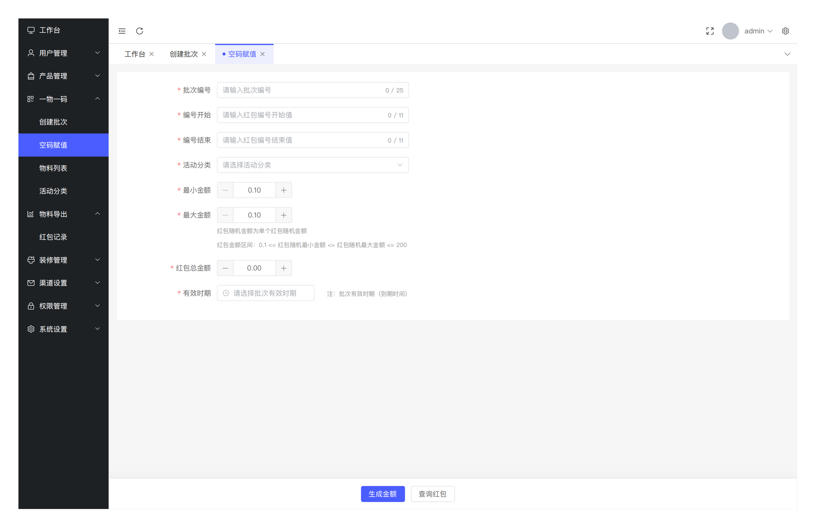Close the 创建批次 tab
Screen dimensions: 816x528
pos(204,54)
